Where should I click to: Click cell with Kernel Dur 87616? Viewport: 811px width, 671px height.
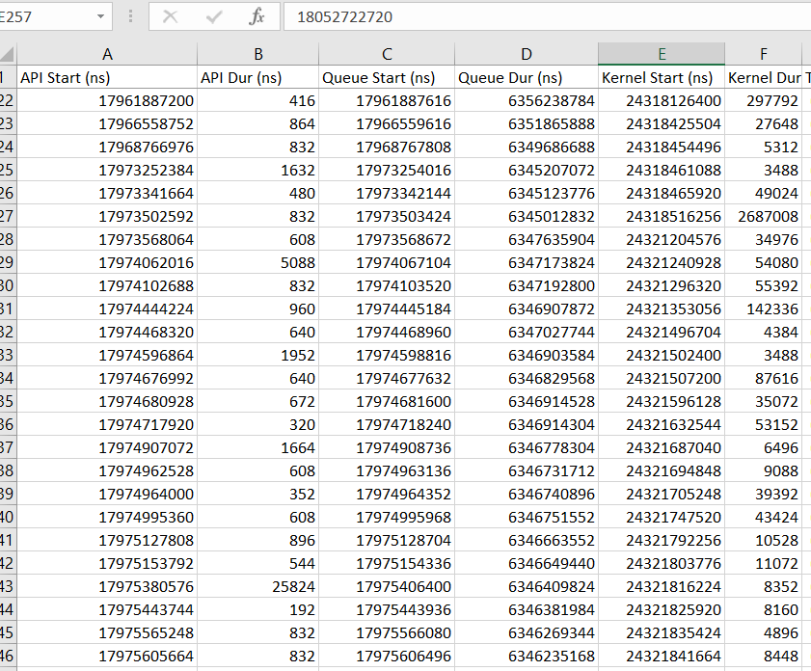coord(764,379)
